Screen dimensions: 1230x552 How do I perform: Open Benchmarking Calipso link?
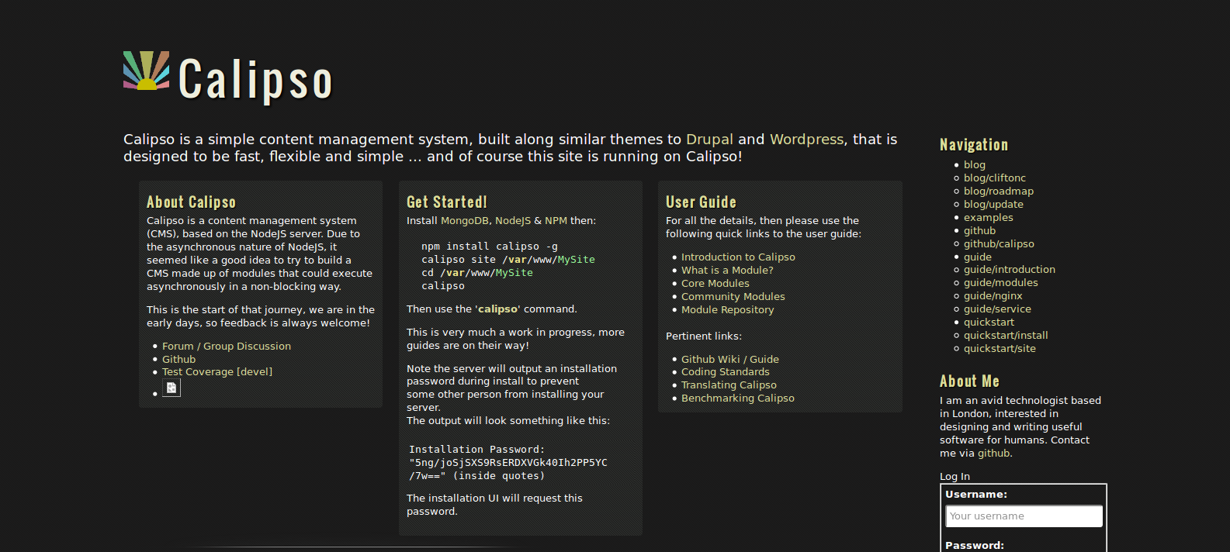click(738, 398)
